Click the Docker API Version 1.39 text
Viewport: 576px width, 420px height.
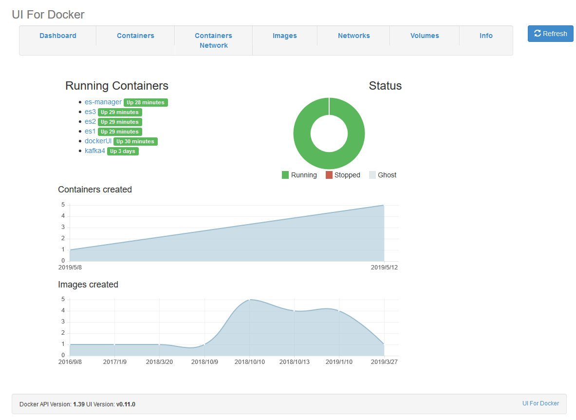52,404
